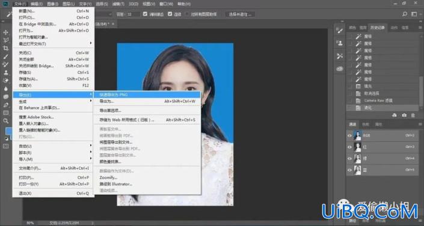Choose 快速导出为 PNG
The image size is (424, 226).
[x=147, y=94]
